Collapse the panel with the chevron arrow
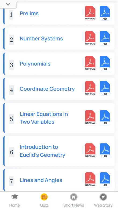The image size is (118, 209). [x=8, y=4]
